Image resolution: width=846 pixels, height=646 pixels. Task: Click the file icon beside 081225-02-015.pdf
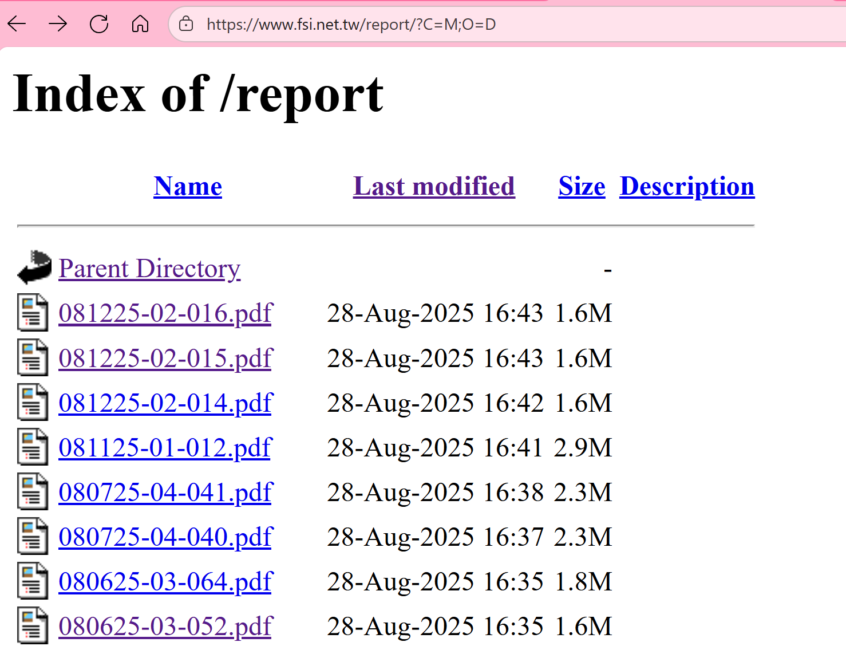point(33,357)
